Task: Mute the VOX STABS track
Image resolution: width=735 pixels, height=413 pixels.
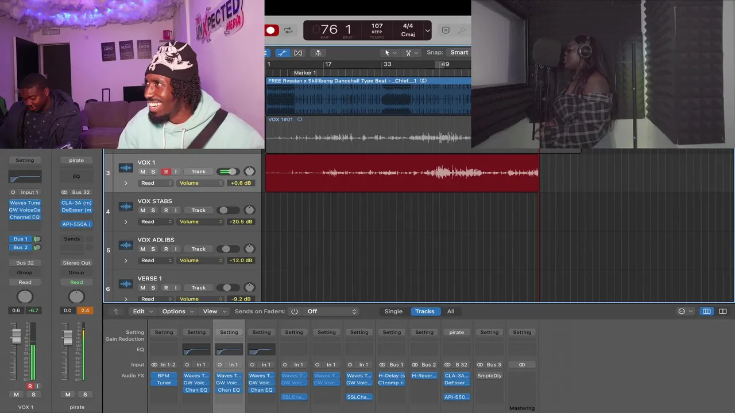Action: 143,211
